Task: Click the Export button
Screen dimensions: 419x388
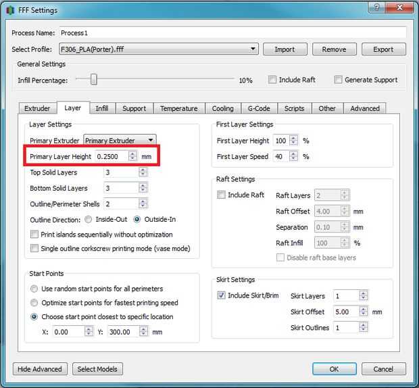Action: [383, 49]
